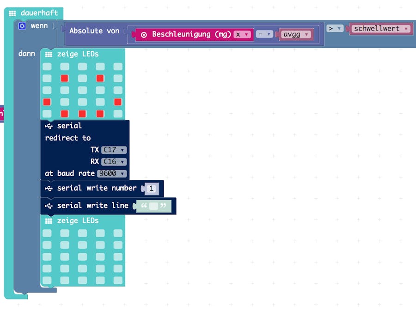Select the Beschleunigung (mg) block label
The image size is (416, 312).
pos(191,35)
